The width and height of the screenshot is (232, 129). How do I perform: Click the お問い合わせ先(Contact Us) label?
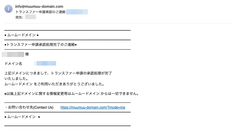pyautogui.click(x=29, y=107)
